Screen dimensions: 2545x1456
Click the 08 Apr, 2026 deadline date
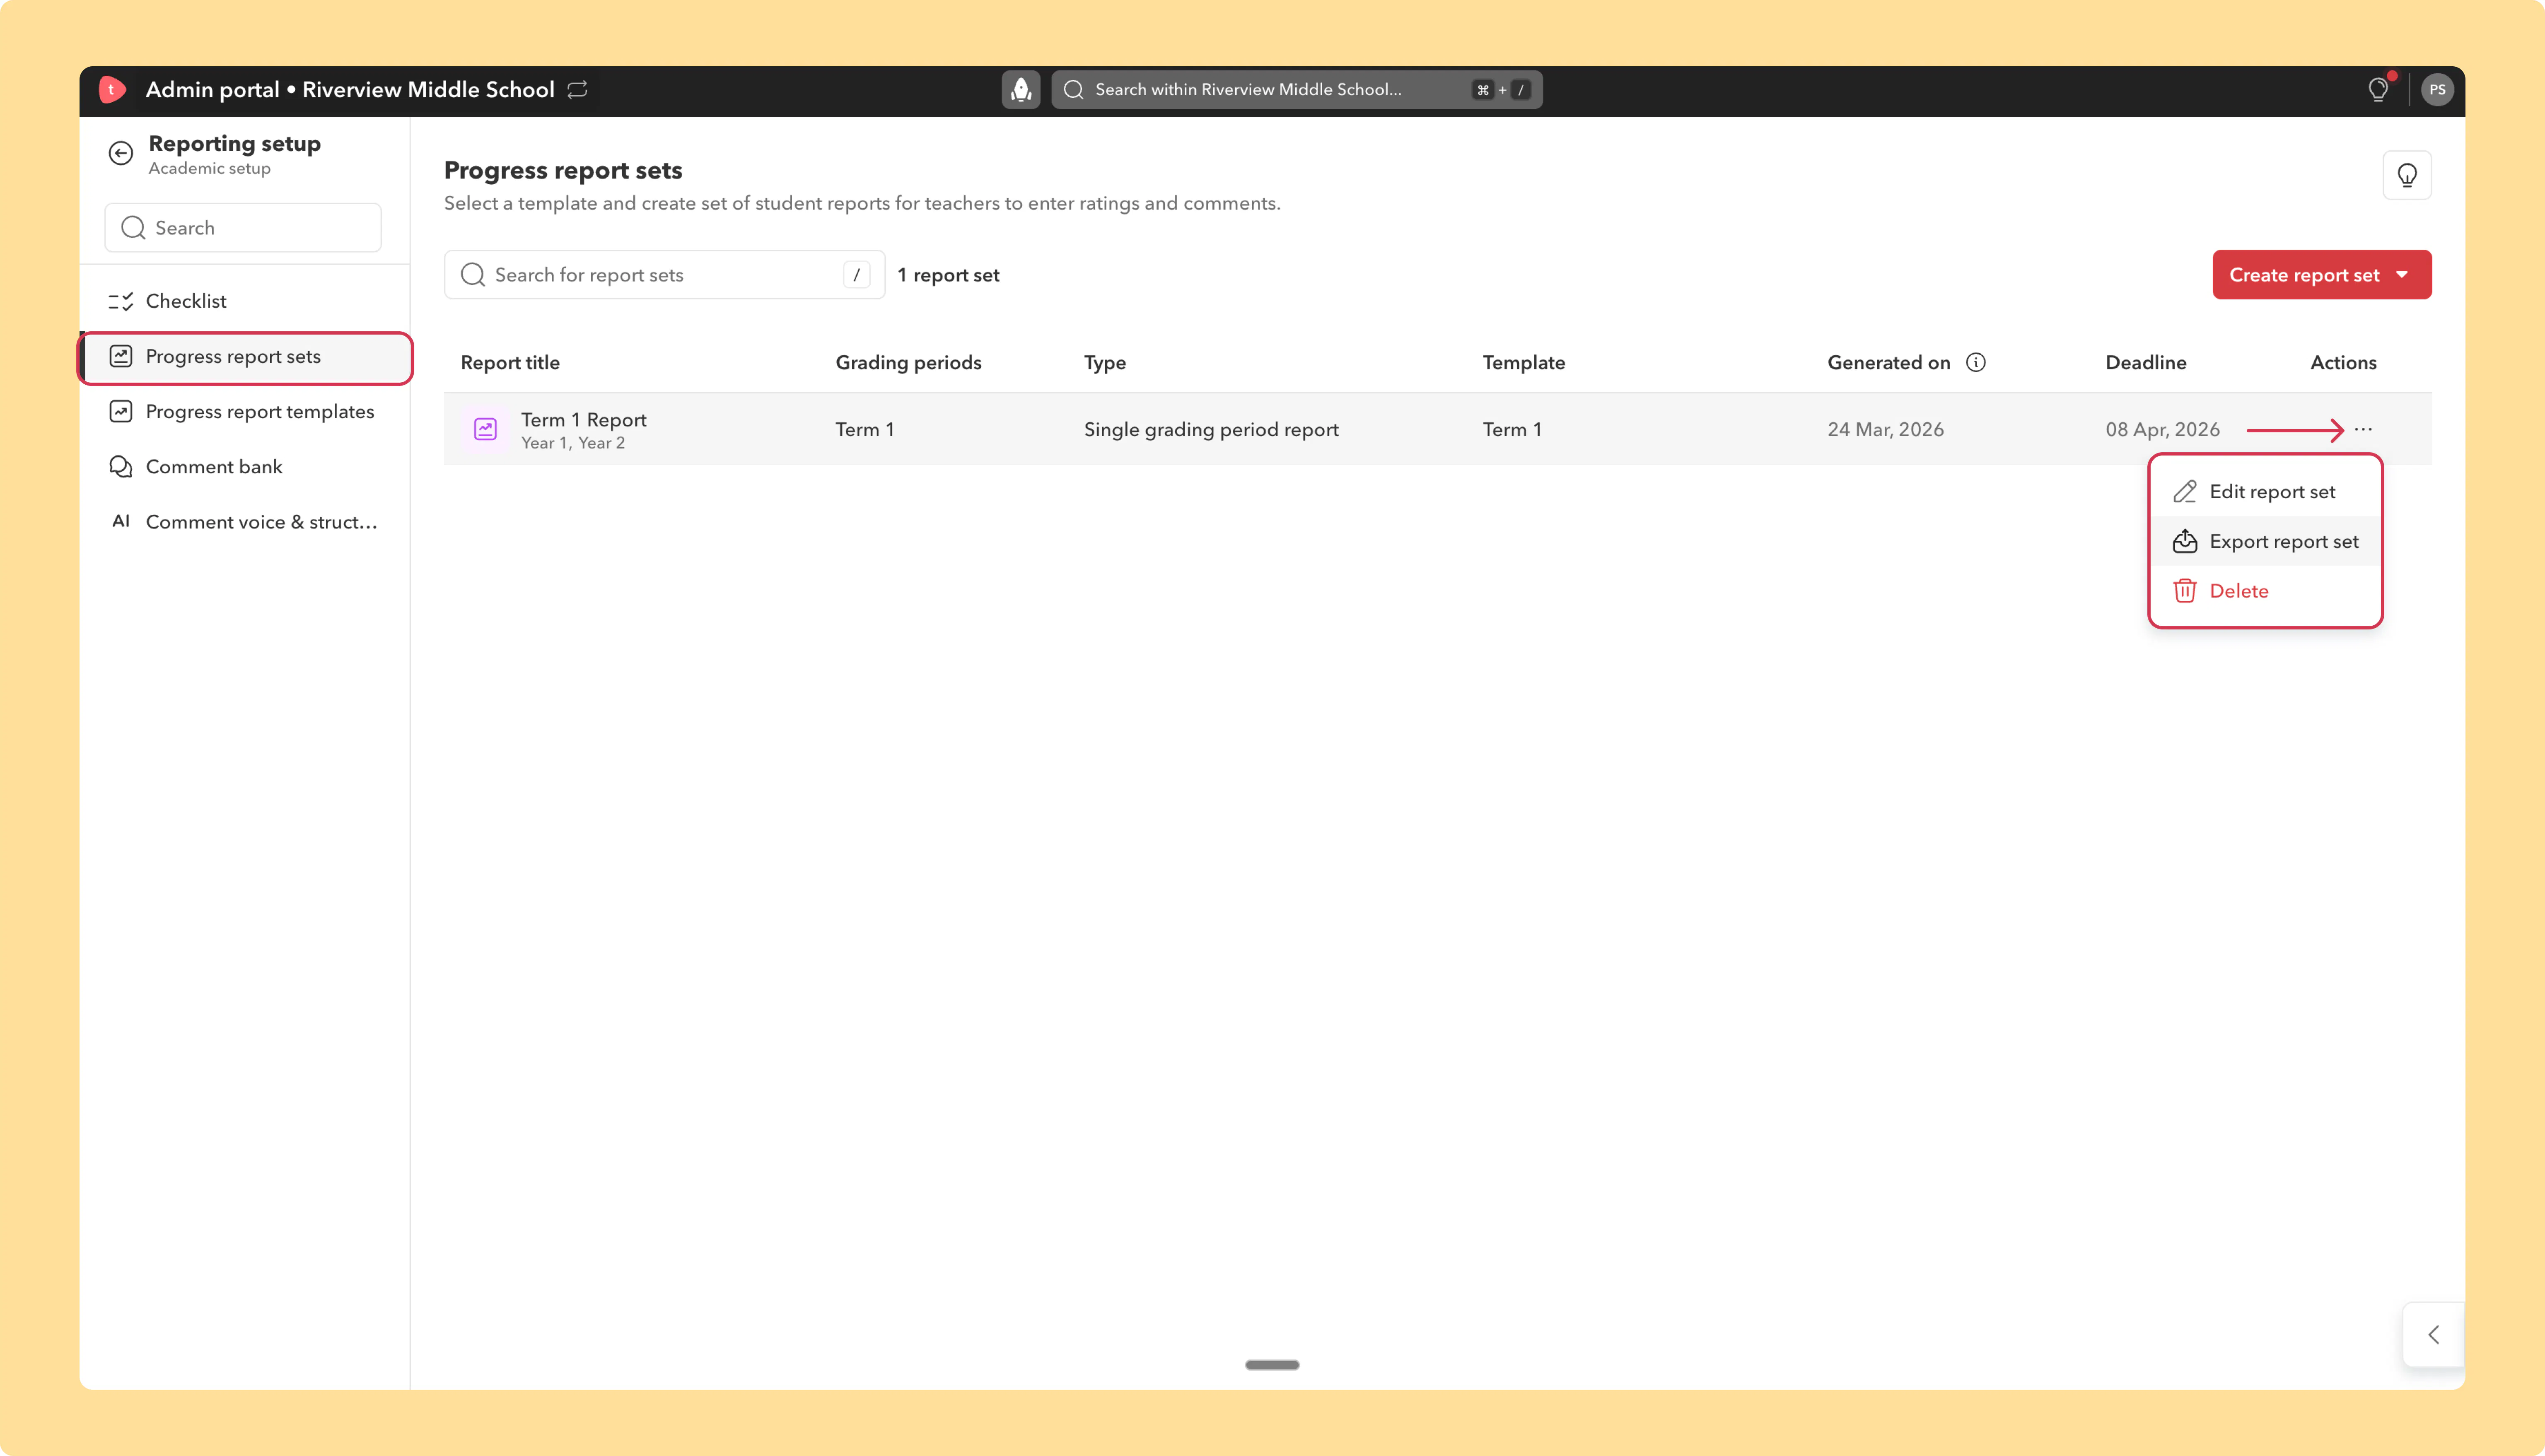pos(2163,429)
